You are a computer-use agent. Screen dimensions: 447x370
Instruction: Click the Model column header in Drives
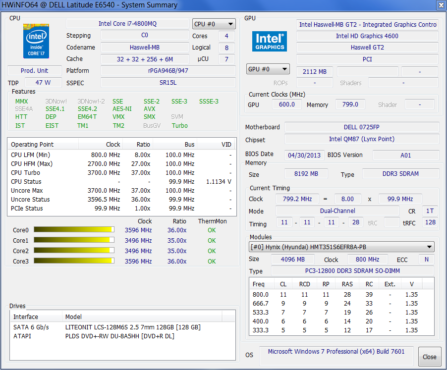(142, 317)
